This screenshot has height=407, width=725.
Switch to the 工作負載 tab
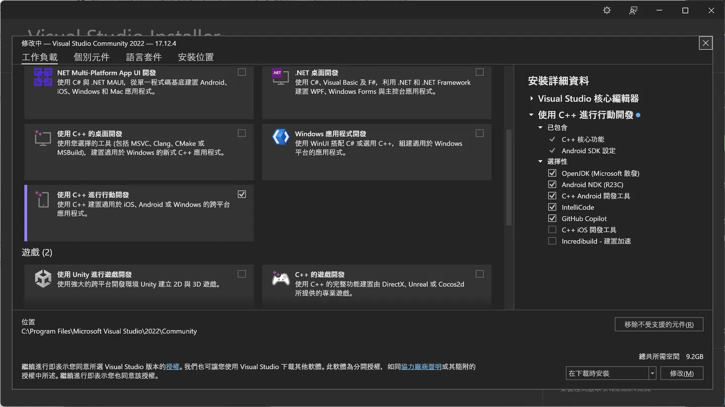[x=40, y=57]
